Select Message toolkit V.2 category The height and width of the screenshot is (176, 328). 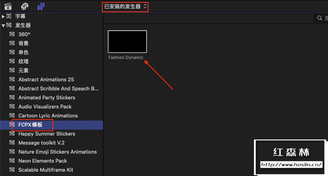click(x=51, y=143)
